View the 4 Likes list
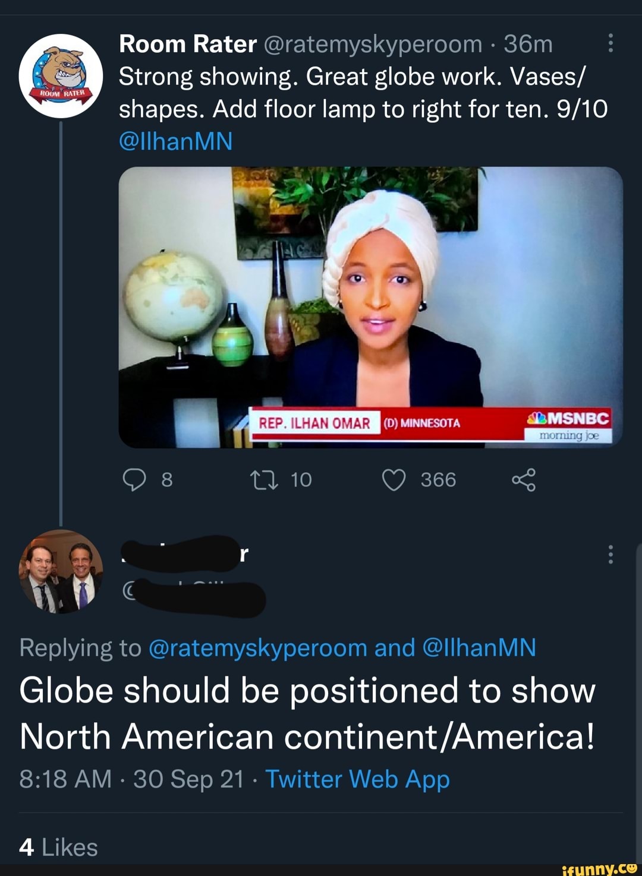Viewport: 642px width, 876px height. click(58, 847)
